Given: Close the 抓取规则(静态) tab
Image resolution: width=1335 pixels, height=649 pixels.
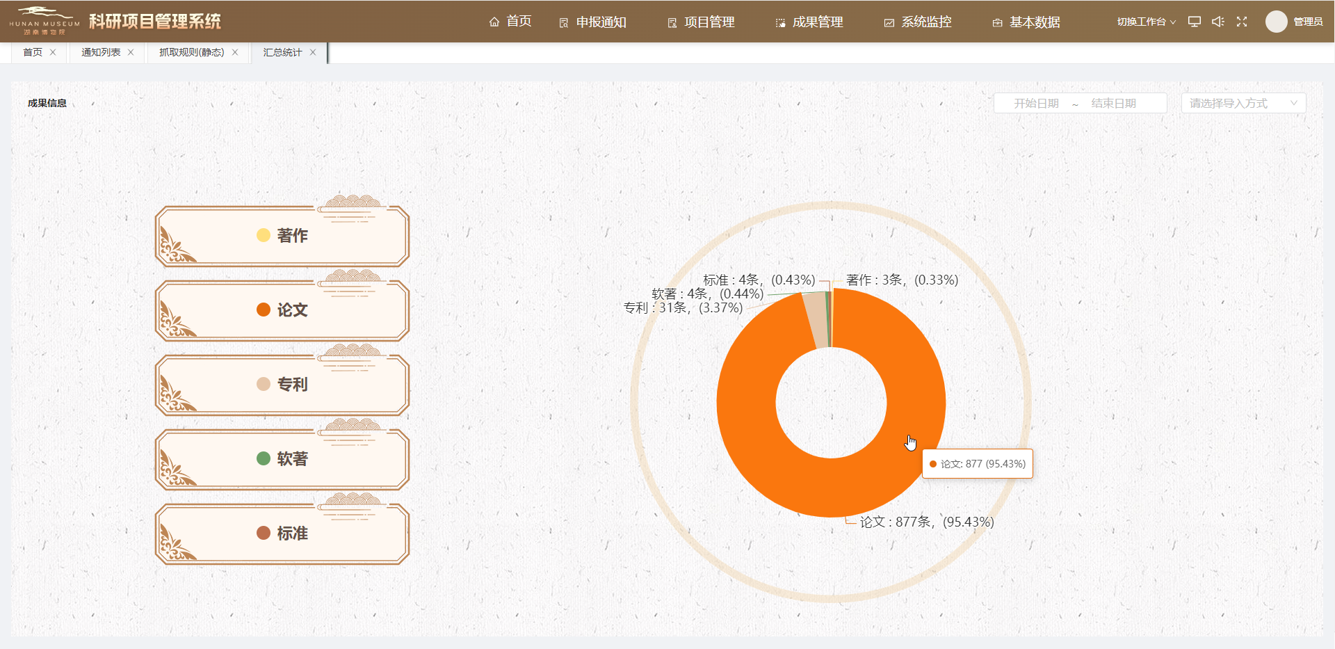Looking at the screenshot, I should coord(235,52).
